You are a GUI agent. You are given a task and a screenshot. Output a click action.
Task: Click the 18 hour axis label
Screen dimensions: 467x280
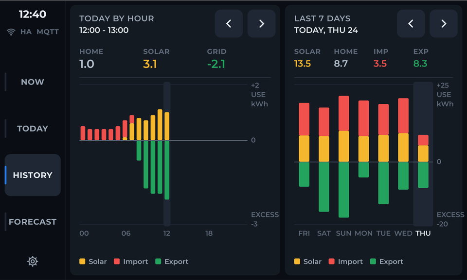209,233
